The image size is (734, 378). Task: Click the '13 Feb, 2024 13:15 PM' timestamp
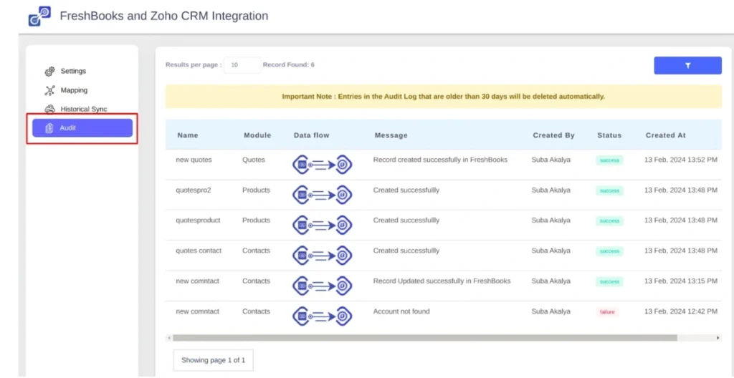pyautogui.click(x=681, y=281)
